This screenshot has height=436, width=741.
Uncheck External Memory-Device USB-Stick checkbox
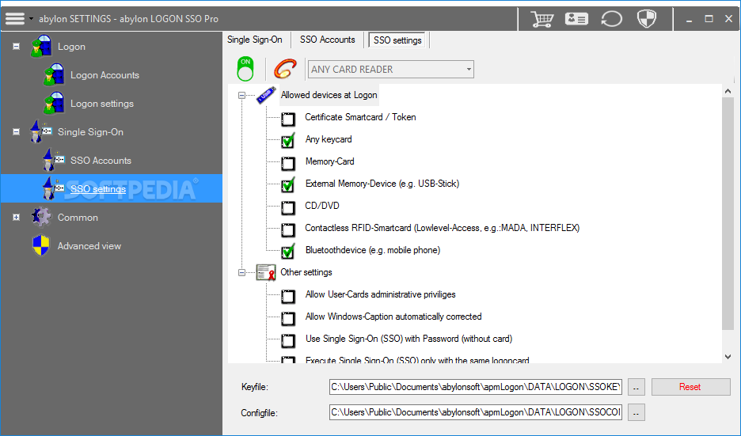(x=288, y=185)
